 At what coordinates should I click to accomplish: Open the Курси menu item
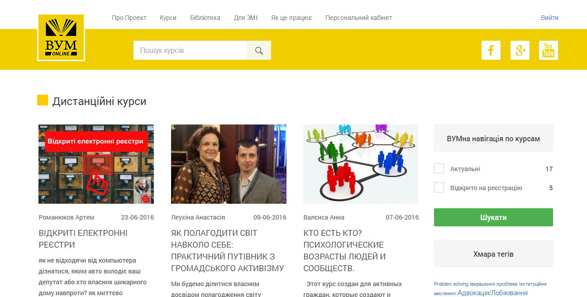(x=168, y=18)
